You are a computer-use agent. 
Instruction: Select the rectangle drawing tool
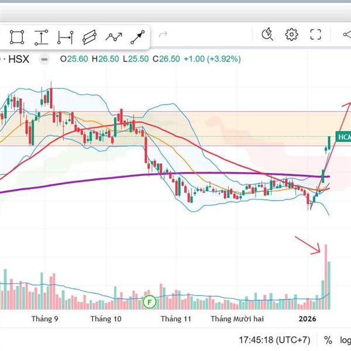[17, 37]
